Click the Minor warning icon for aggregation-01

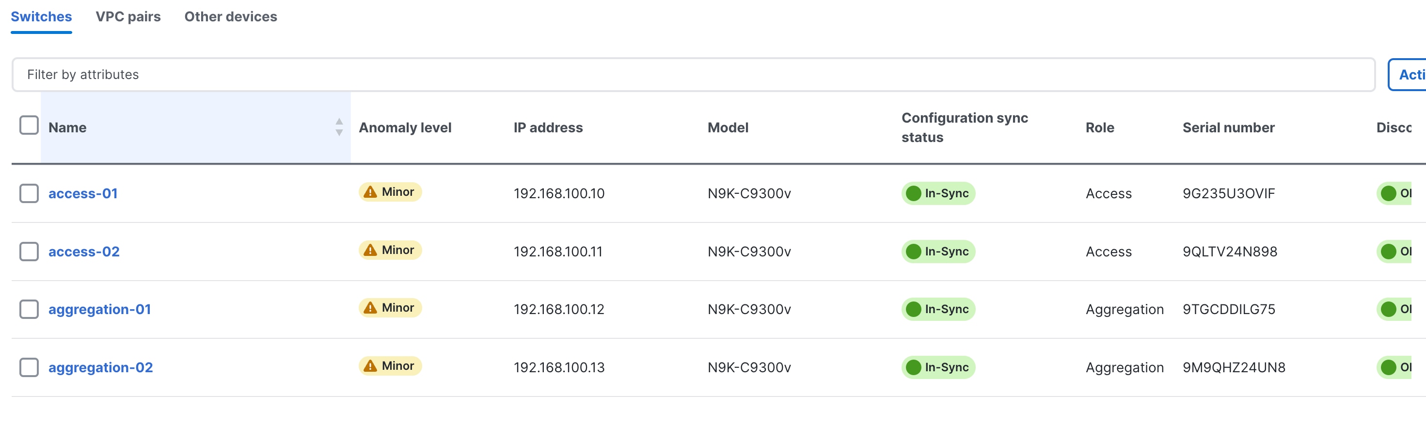370,308
